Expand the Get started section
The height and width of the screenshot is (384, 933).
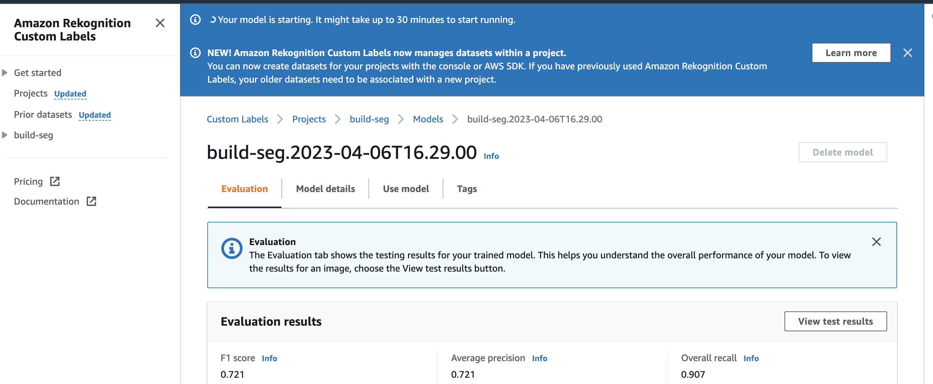5,73
